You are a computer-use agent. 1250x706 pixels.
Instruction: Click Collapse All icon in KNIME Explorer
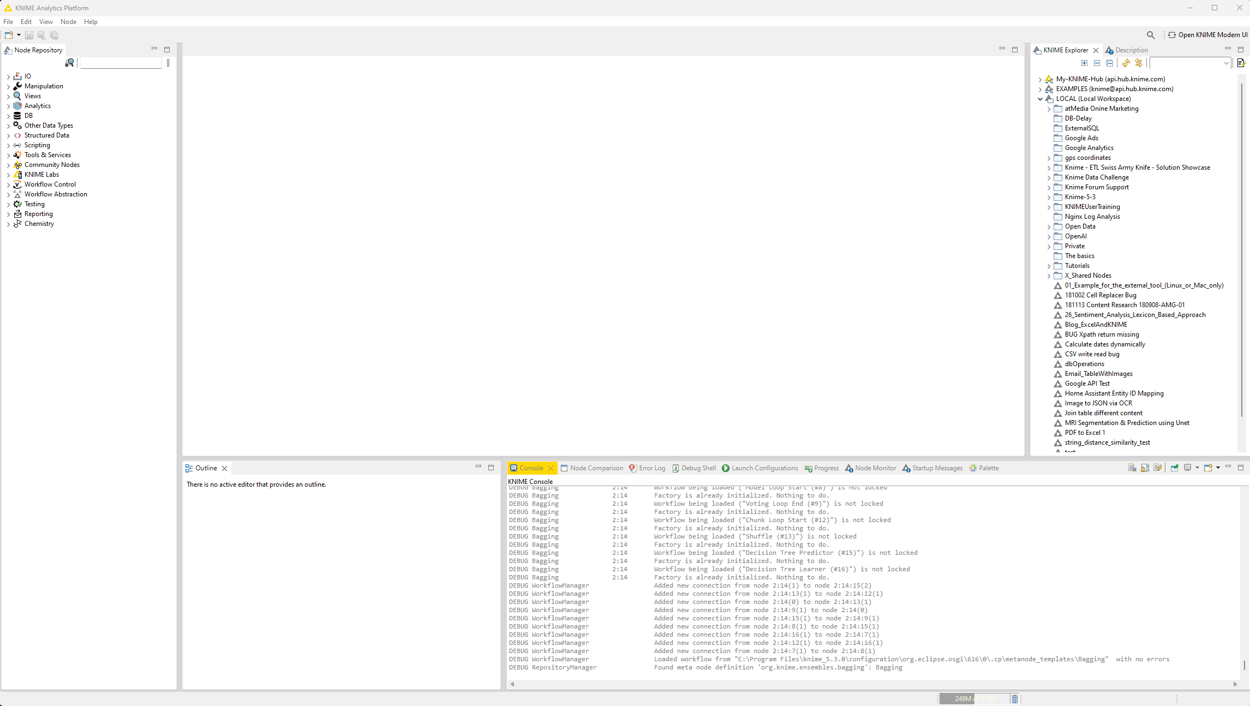[1109, 63]
